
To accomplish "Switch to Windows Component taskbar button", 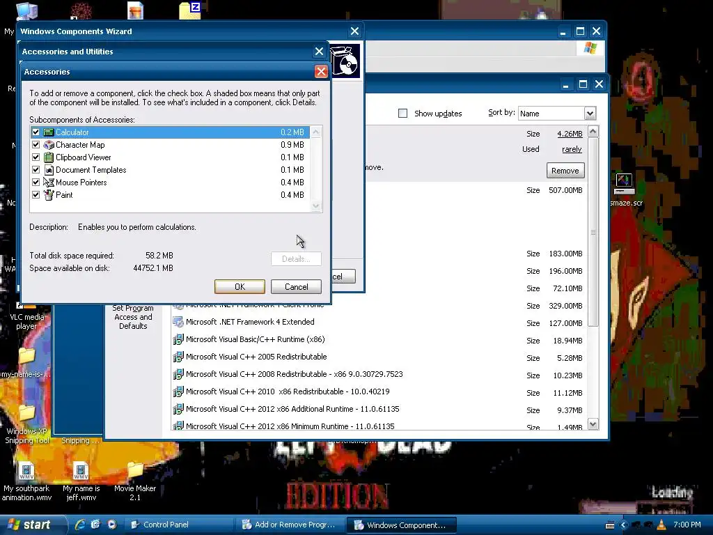I will [x=402, y=525].
